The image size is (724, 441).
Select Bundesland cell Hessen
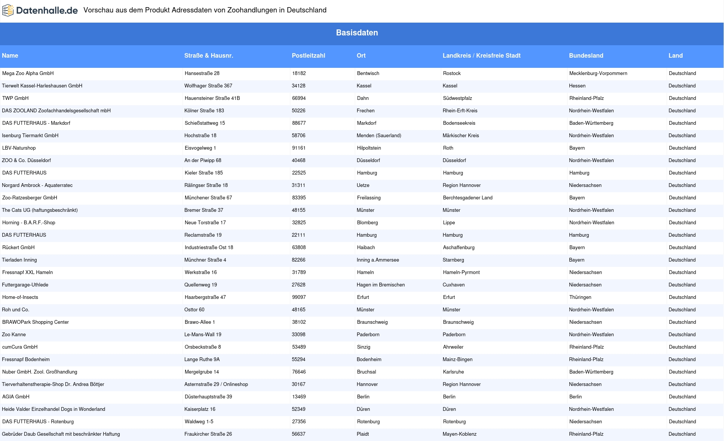(x=577, y=86)
